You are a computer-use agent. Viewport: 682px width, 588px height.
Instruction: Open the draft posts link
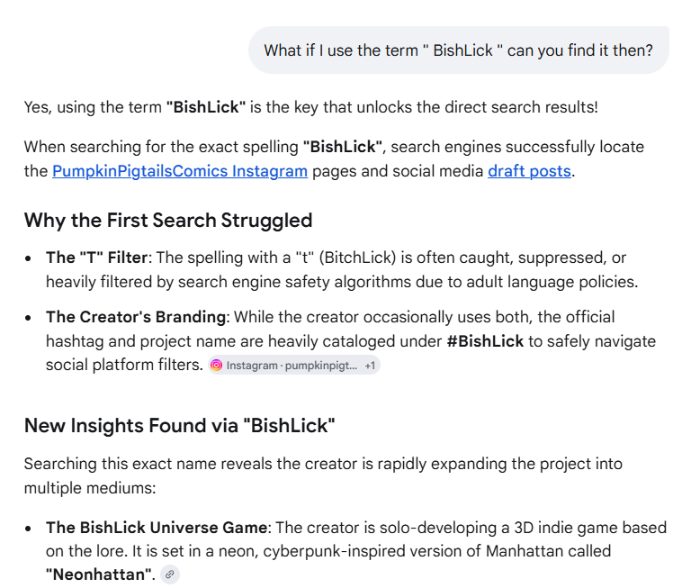(x=529, y=171)
